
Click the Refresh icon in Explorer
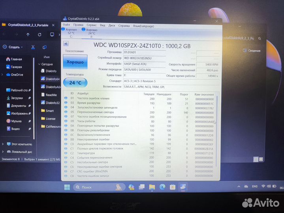pos(39,35)
